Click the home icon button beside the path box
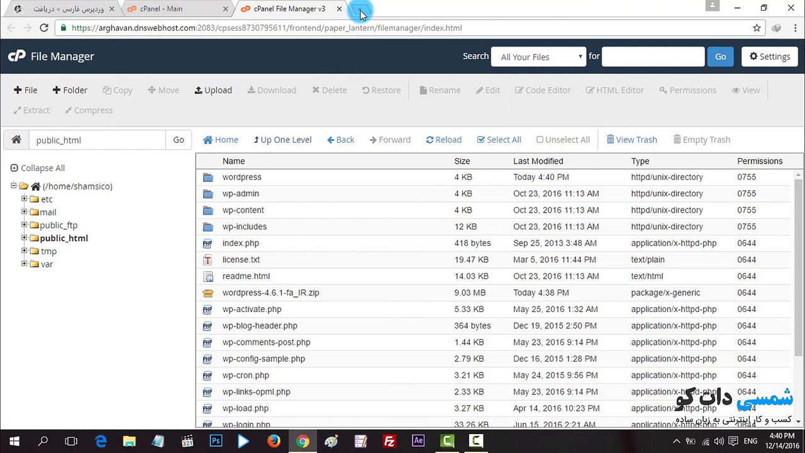This screenshot has height=453, width=805. coord(16,140)
